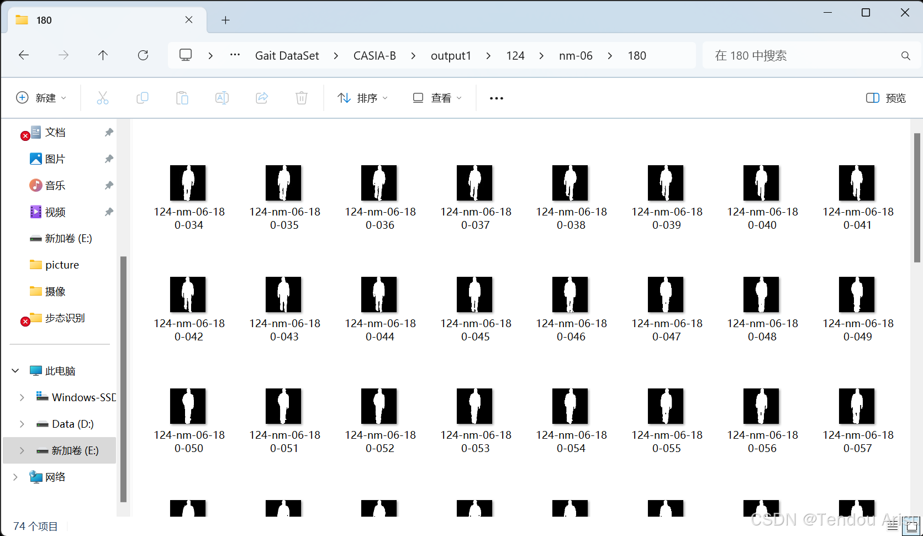The width and height of the screenshot is (923, 536).
Task: Go up one folder level
Action: point(103,55)
